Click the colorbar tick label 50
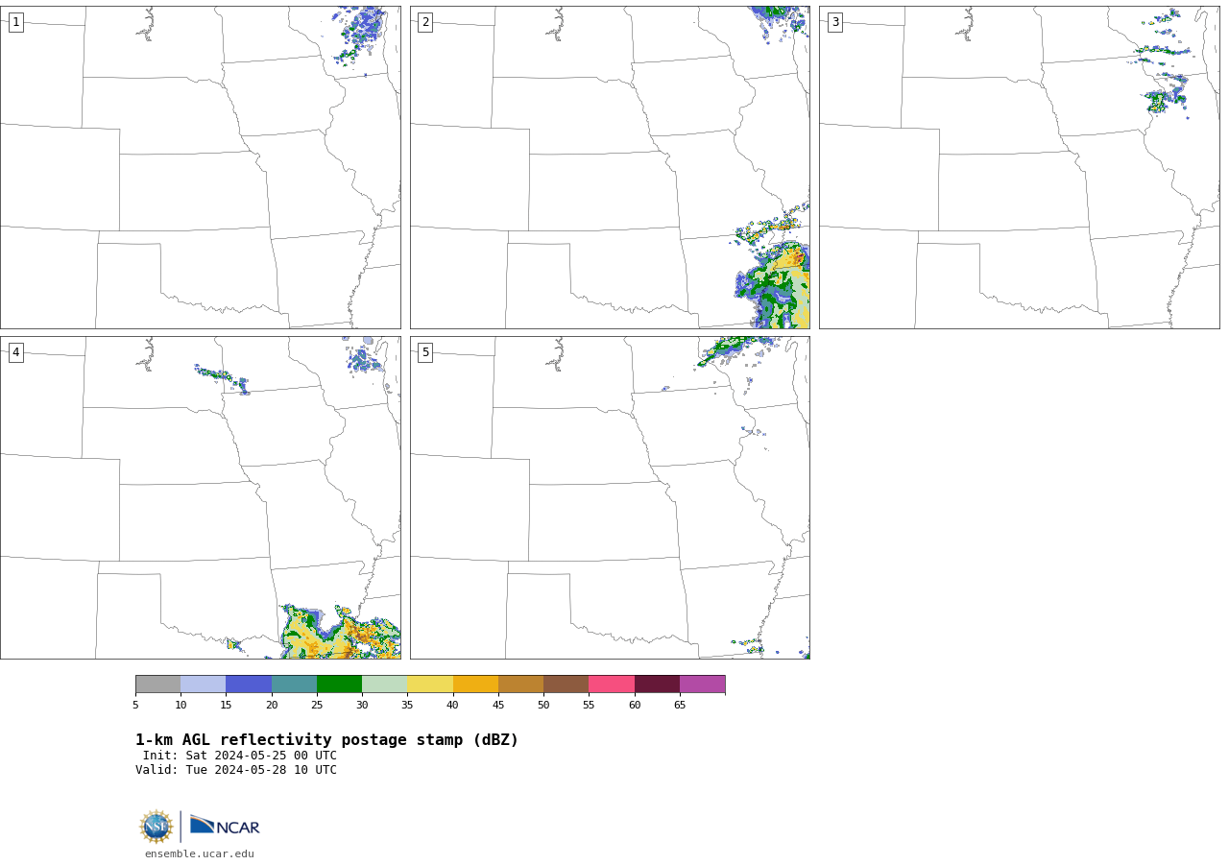This screenshot has width=1229, height=865. 543,706
